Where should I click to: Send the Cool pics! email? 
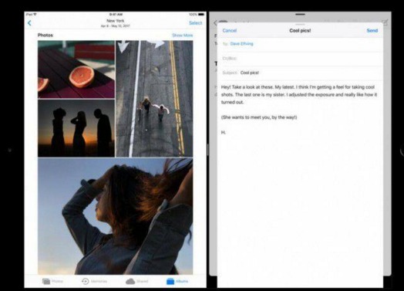372,30
